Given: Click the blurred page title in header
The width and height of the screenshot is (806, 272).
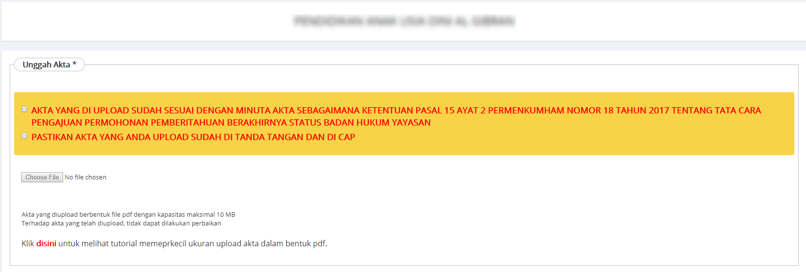Looking at the screenshot, I should click(x=404, y=21).
